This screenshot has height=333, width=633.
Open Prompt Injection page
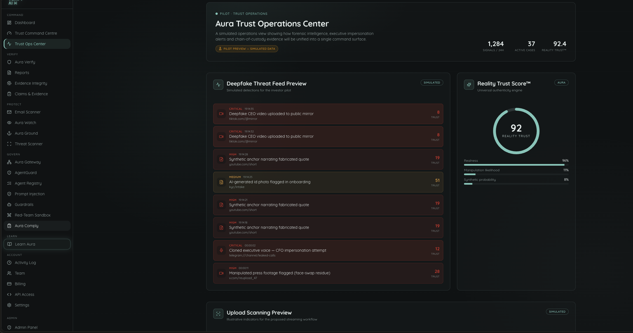coord(37,194)
